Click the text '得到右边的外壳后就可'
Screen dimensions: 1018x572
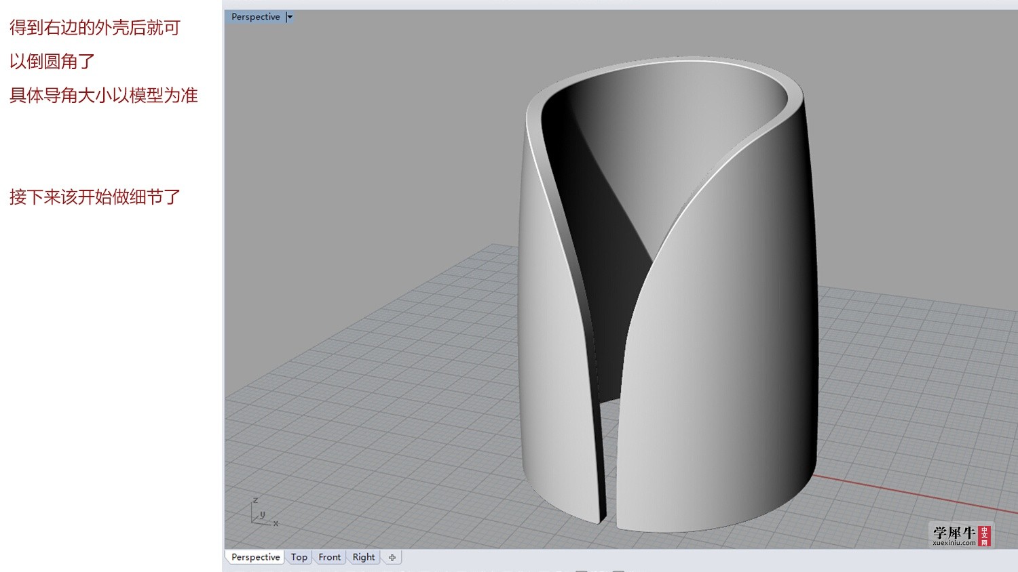pyautogui.click(x=95, y=28)
